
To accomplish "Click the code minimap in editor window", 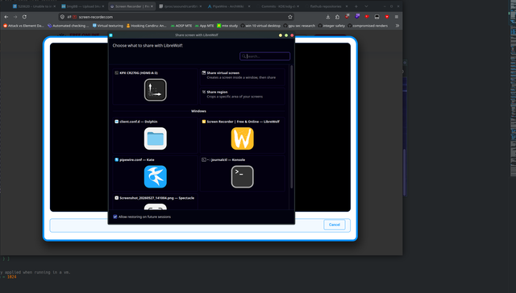I will [x=513, y=89].
